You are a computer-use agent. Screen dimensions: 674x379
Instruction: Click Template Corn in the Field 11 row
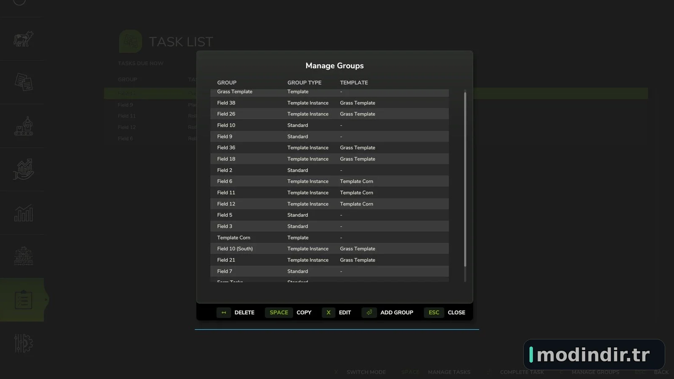pyautogui.click(x=356, y=192)
